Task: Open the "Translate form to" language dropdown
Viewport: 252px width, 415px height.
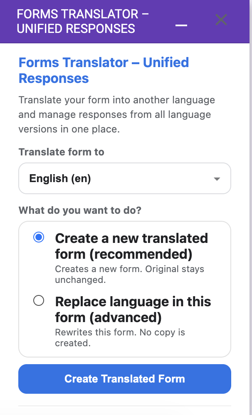Action: (x=124, y=178)
